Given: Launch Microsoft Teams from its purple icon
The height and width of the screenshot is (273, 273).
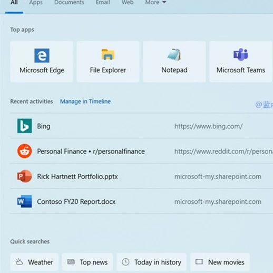Looking at the screenshot, I should (240, 54).
